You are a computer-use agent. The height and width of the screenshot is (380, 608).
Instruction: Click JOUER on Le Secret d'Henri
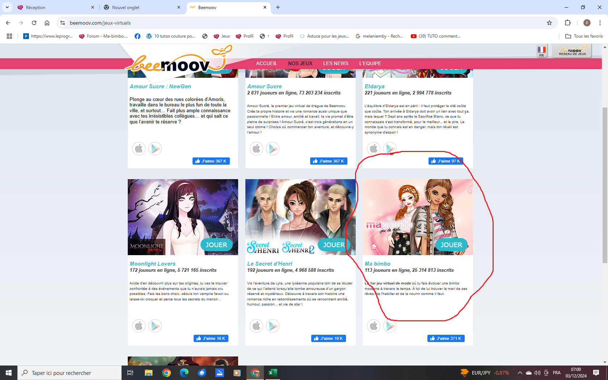coord(334,245)
